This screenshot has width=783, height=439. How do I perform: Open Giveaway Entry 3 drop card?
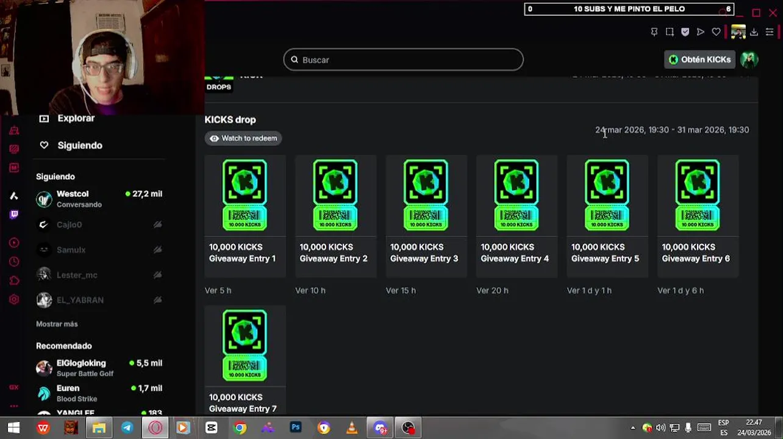click(426, 215)
